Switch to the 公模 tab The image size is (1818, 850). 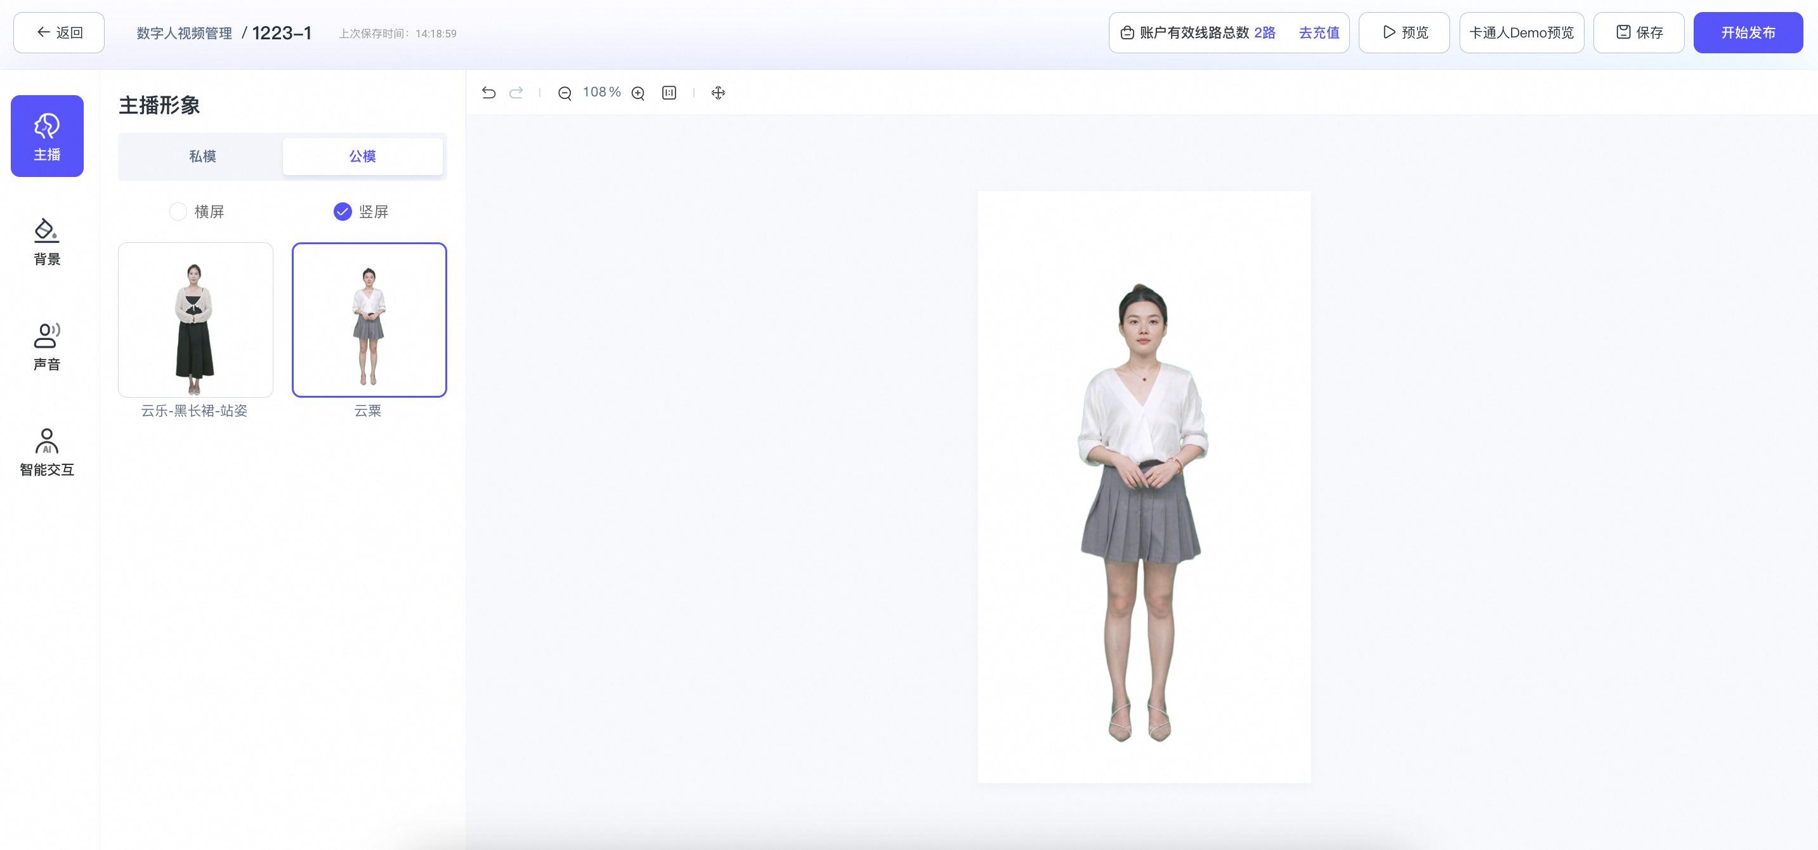[363, 156]
